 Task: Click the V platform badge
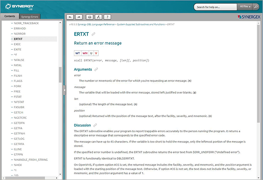pos(96,53)
